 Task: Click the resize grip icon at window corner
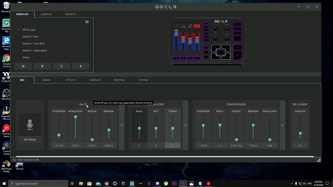point(319,160)
